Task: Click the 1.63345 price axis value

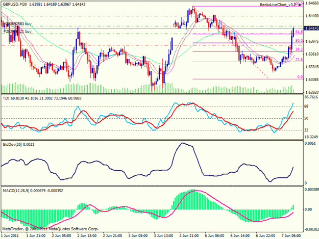Action: pyautogui.click(x=312, y=67)
